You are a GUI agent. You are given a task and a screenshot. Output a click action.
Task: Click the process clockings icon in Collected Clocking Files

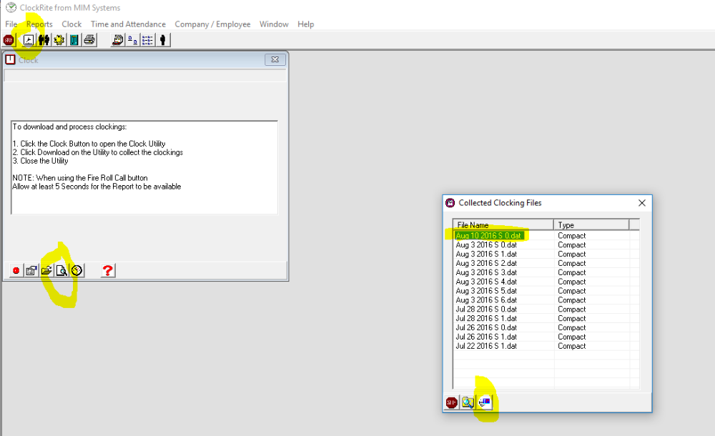[484, 402]
